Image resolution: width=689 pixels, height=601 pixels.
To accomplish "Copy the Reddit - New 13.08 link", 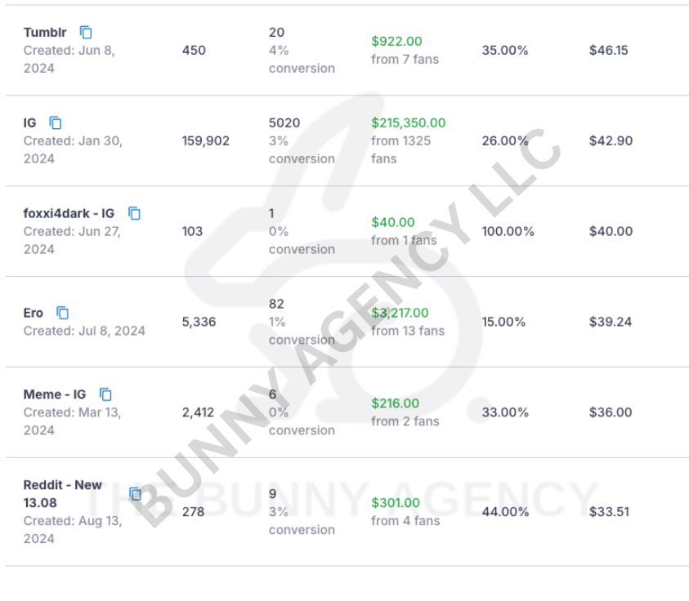I will 135,494.
